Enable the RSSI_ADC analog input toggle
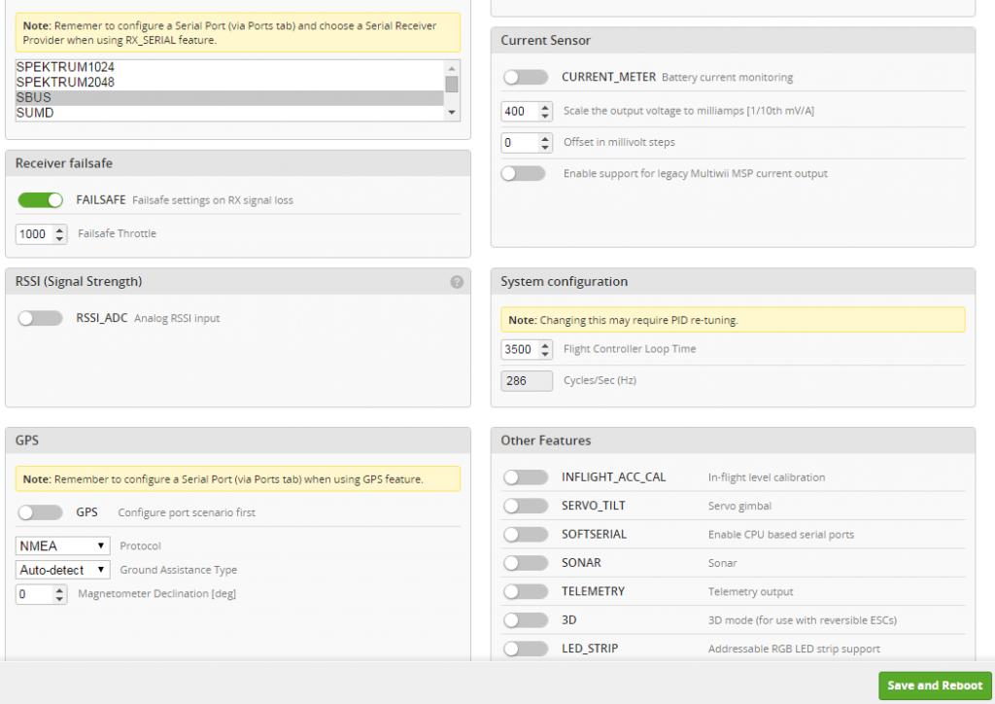The height and width of the screenshot is (704, 995). [x=40, y=318]
